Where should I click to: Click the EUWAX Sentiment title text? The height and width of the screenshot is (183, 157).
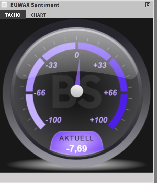click(x=35, y=5)
